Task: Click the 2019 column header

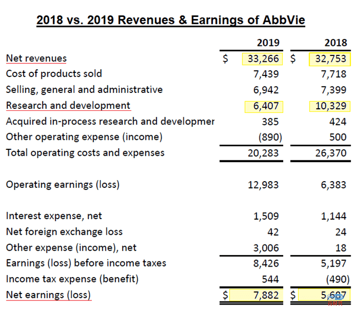Action: coord(268,43)
